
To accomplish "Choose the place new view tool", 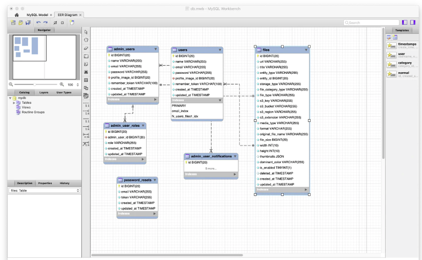I will 86,88.
